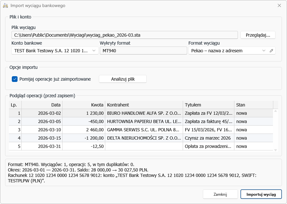Image resolution: width=287 pixels, height=204 pixels.
Task: Sort by the Lp. column header
Action: 15,105
